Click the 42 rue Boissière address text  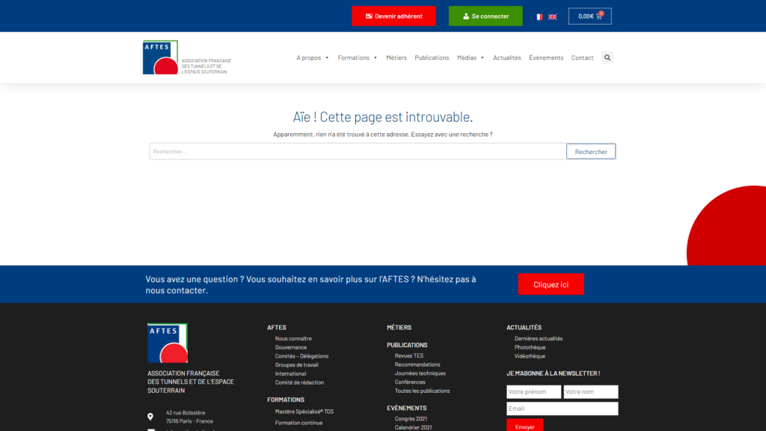click(x=186, y=413)
